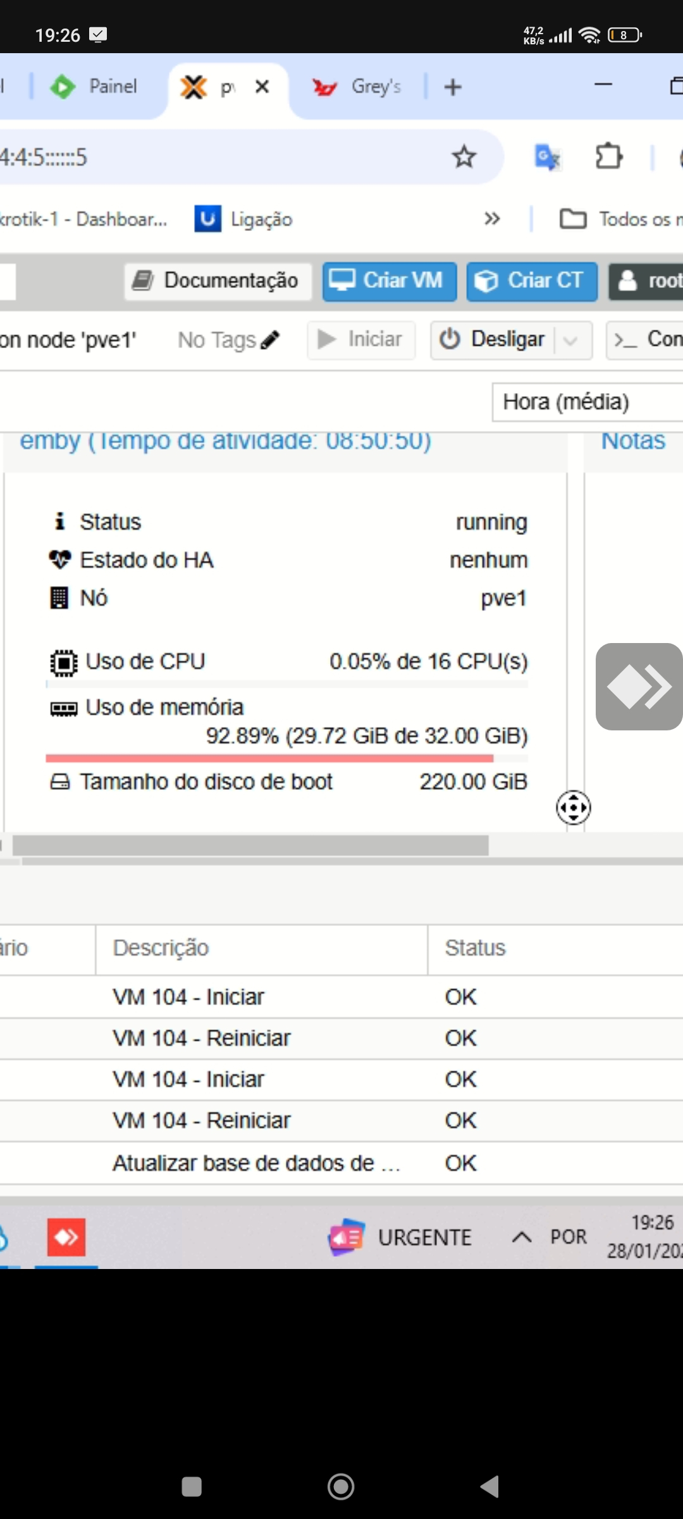Open the Documentação button
Viewport: 683px width, 1519px height.
218,280
